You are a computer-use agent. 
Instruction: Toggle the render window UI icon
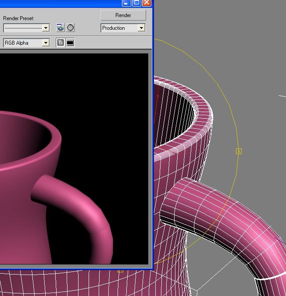pos(70,43)
